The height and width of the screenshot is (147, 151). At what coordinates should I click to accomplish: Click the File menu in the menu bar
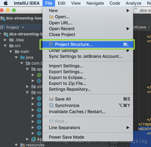pos(49,3)
